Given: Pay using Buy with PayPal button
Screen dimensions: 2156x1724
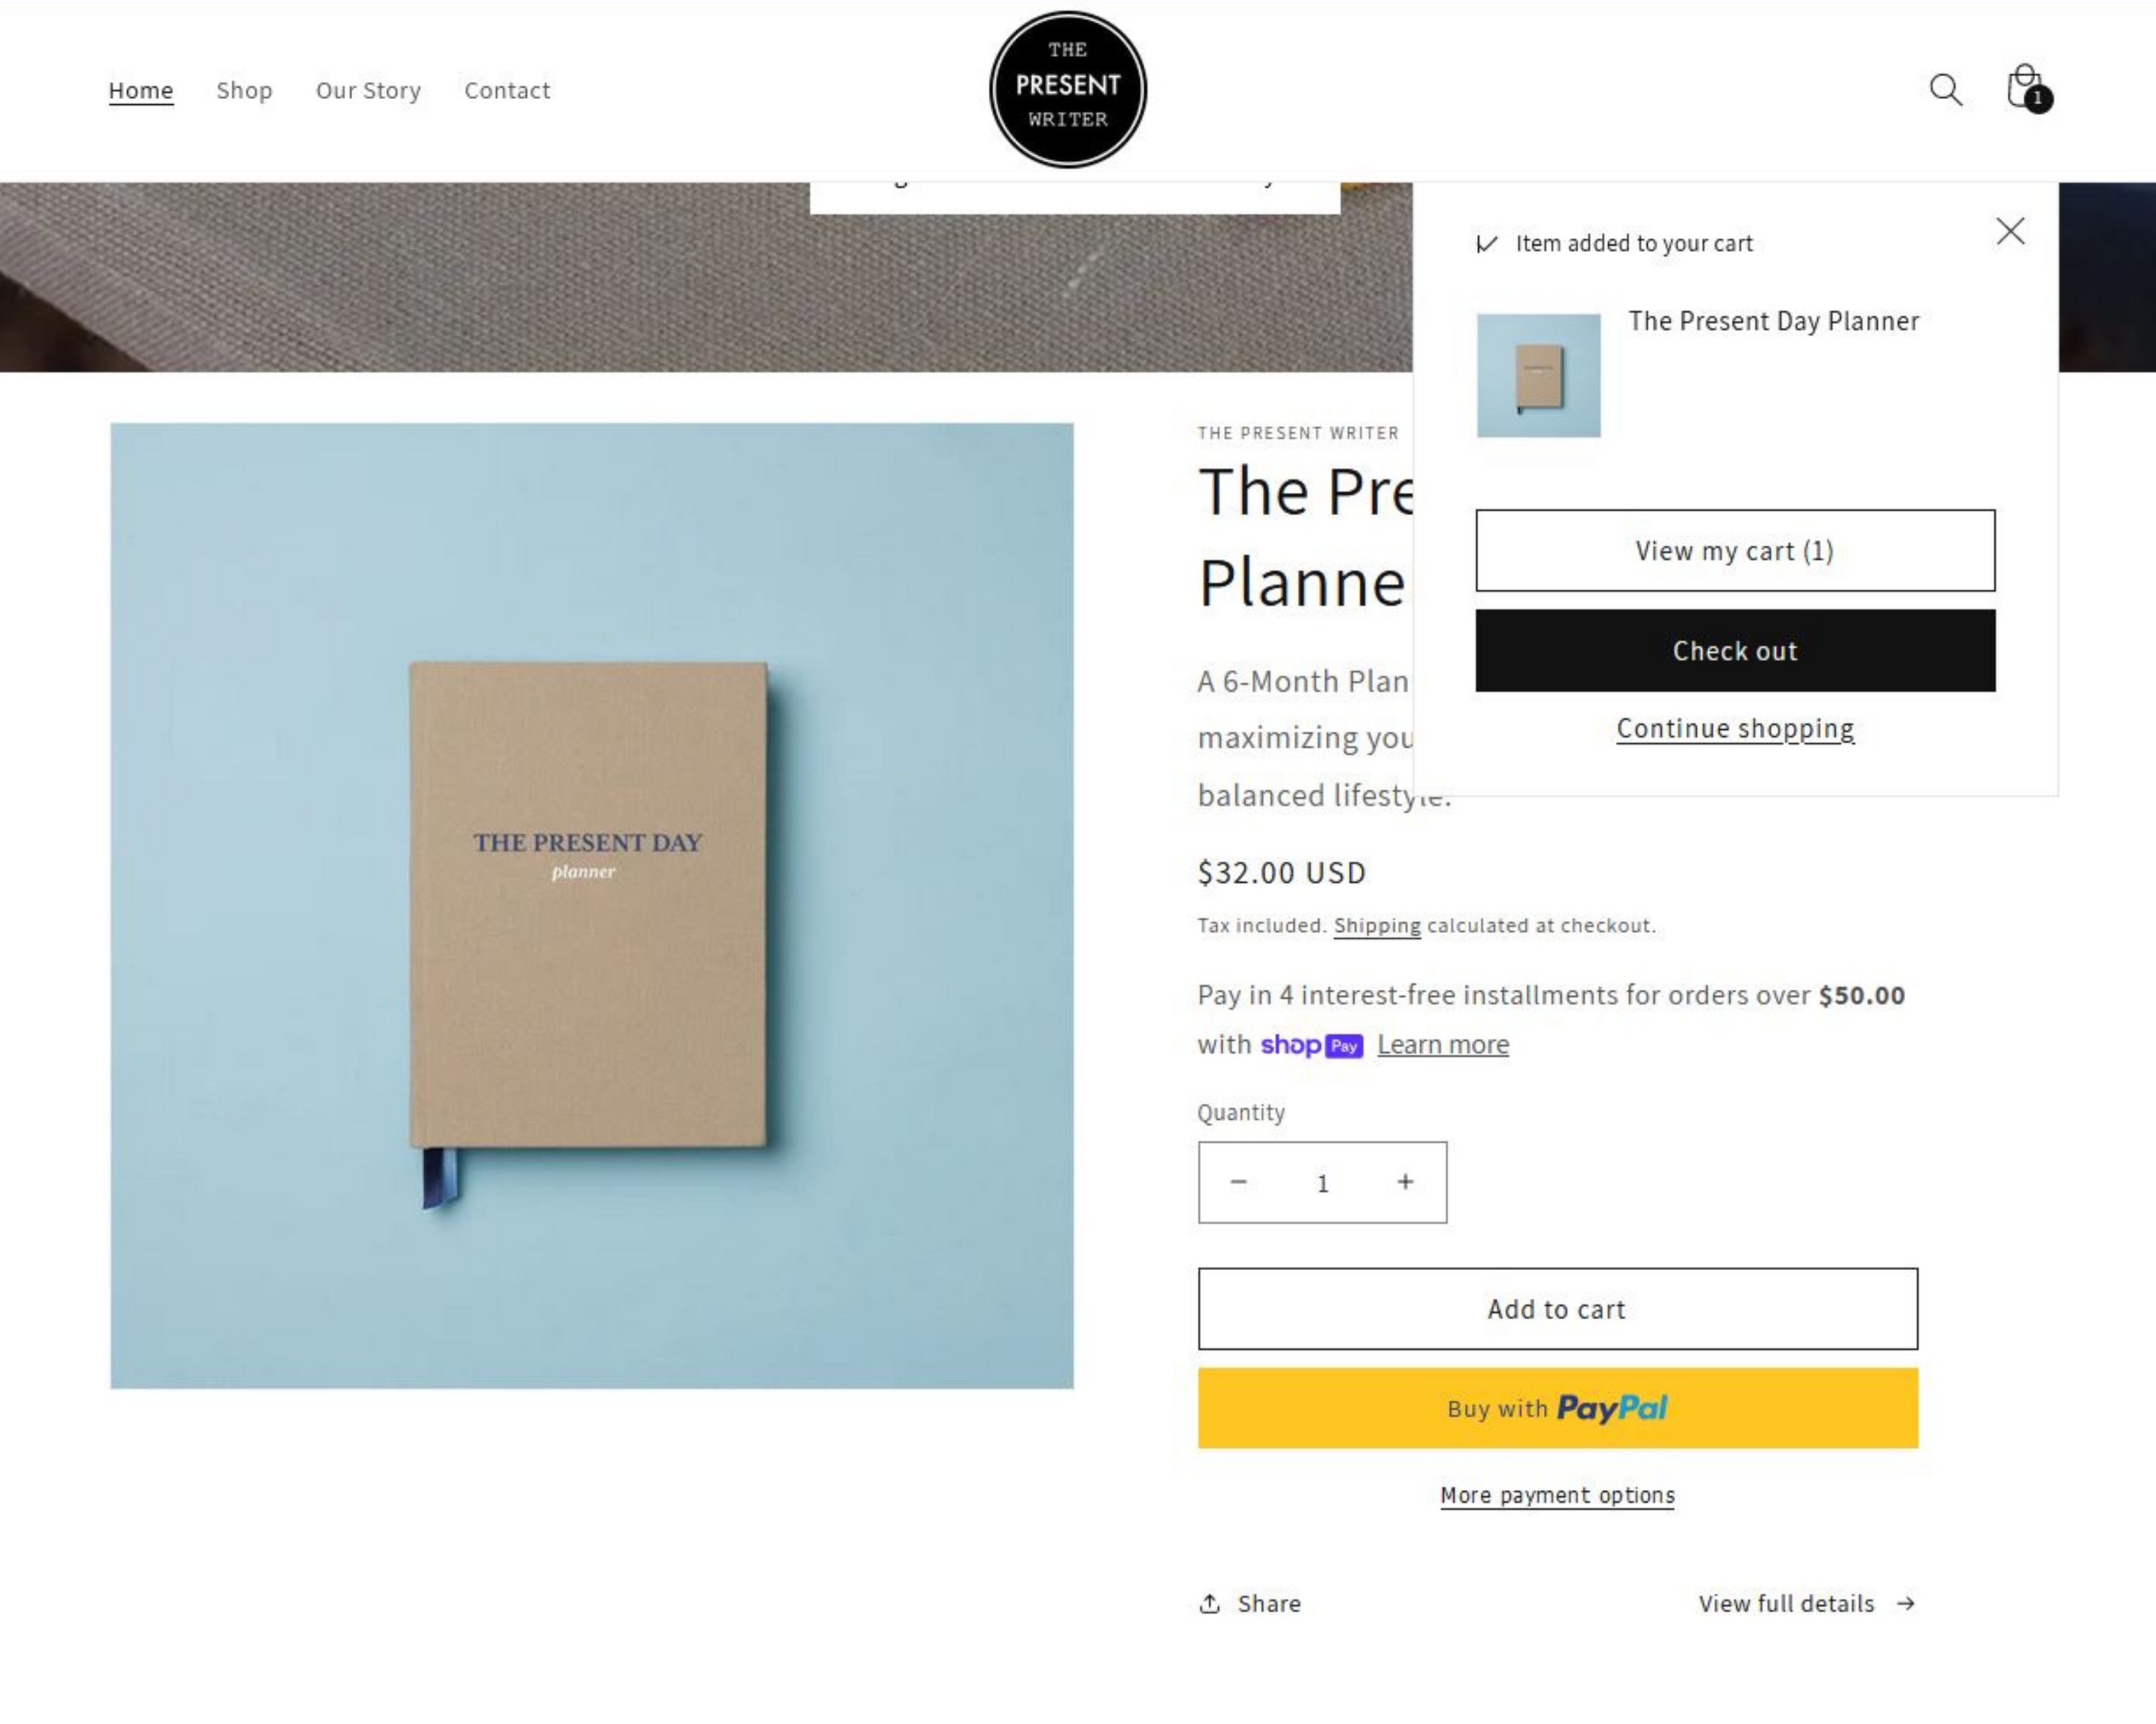Looking at the screenshot, I should pyautogui.click(x=1557, y=1408).
